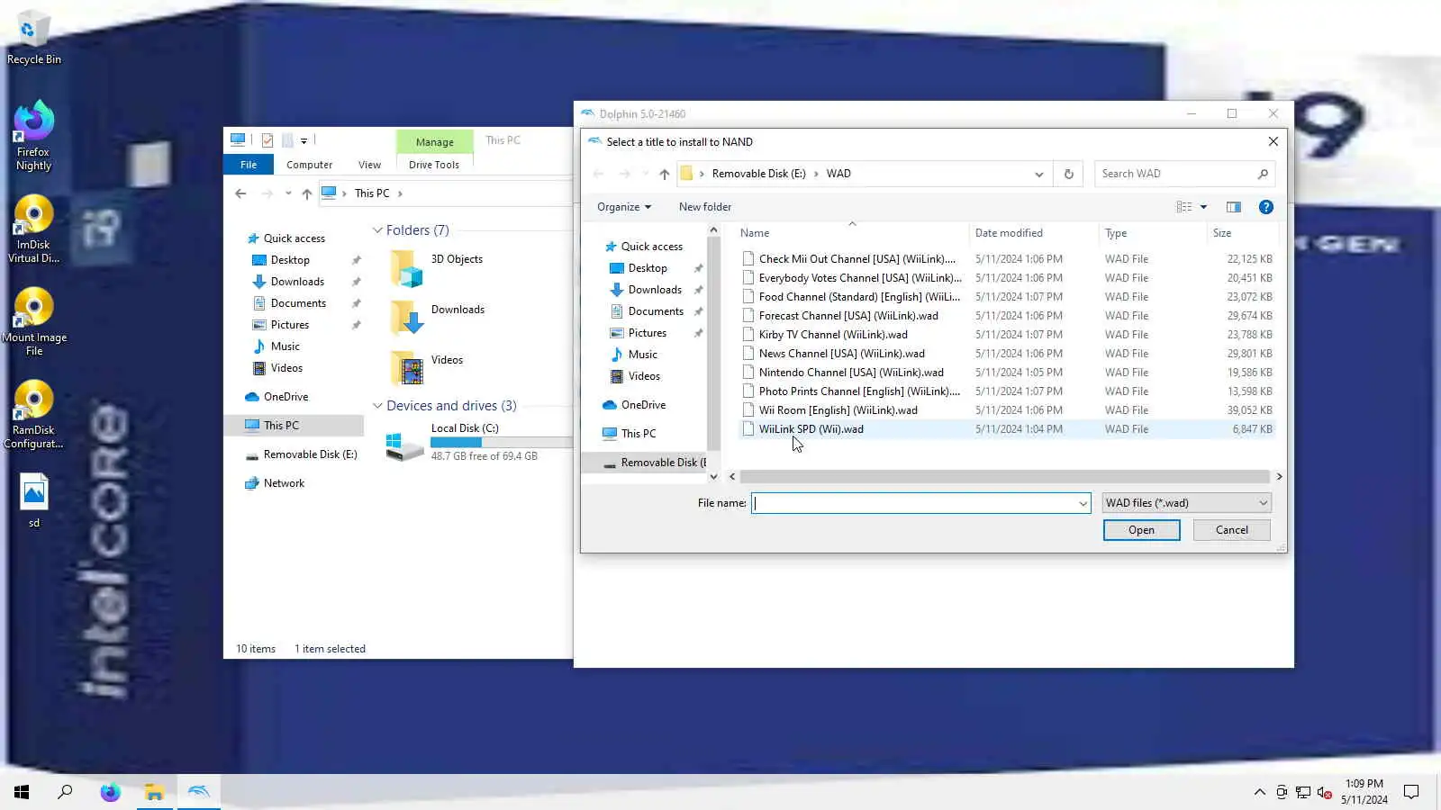Open the File name history dropdown
The width and height of the screenshot is (1441, 810).
(x=1083, y=503)
